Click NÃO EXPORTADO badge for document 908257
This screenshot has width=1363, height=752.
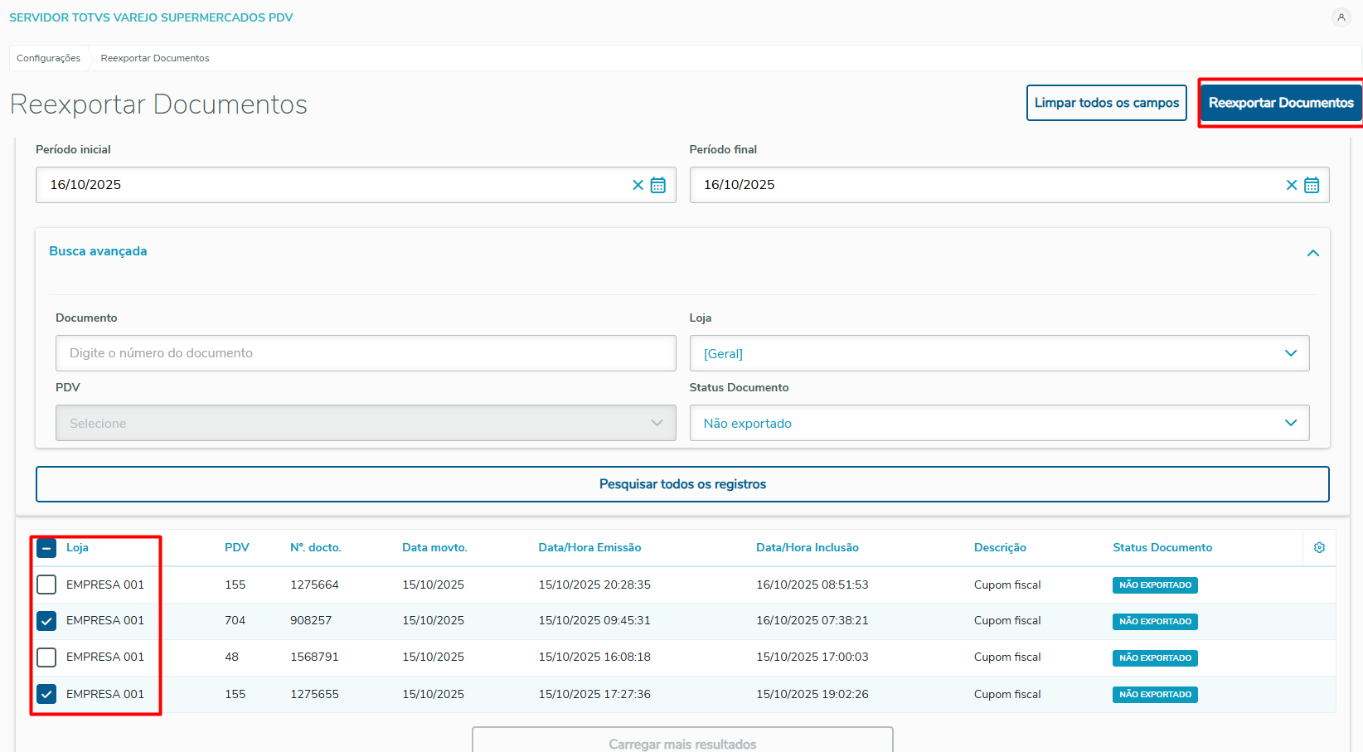pyautogui.click(x=1155, y=622)
